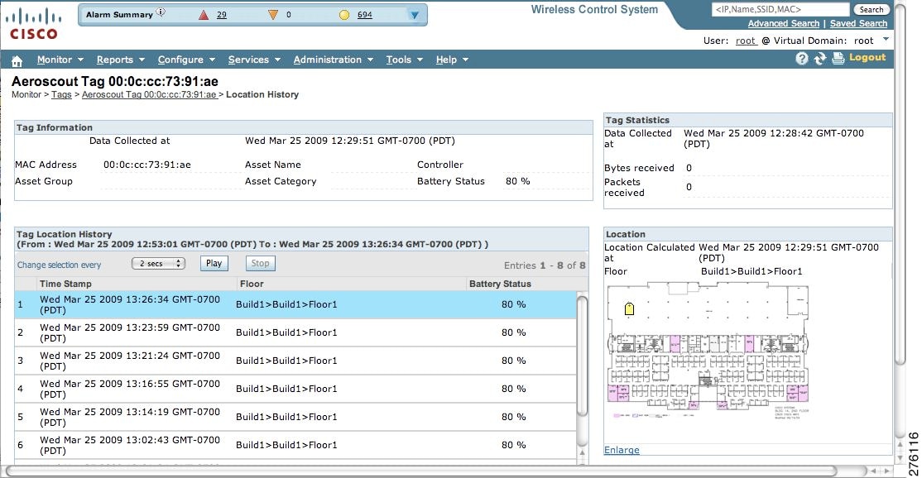Open the Monitor menu
Viewport: 922px width, 478px height.
[x=60, y=60]
